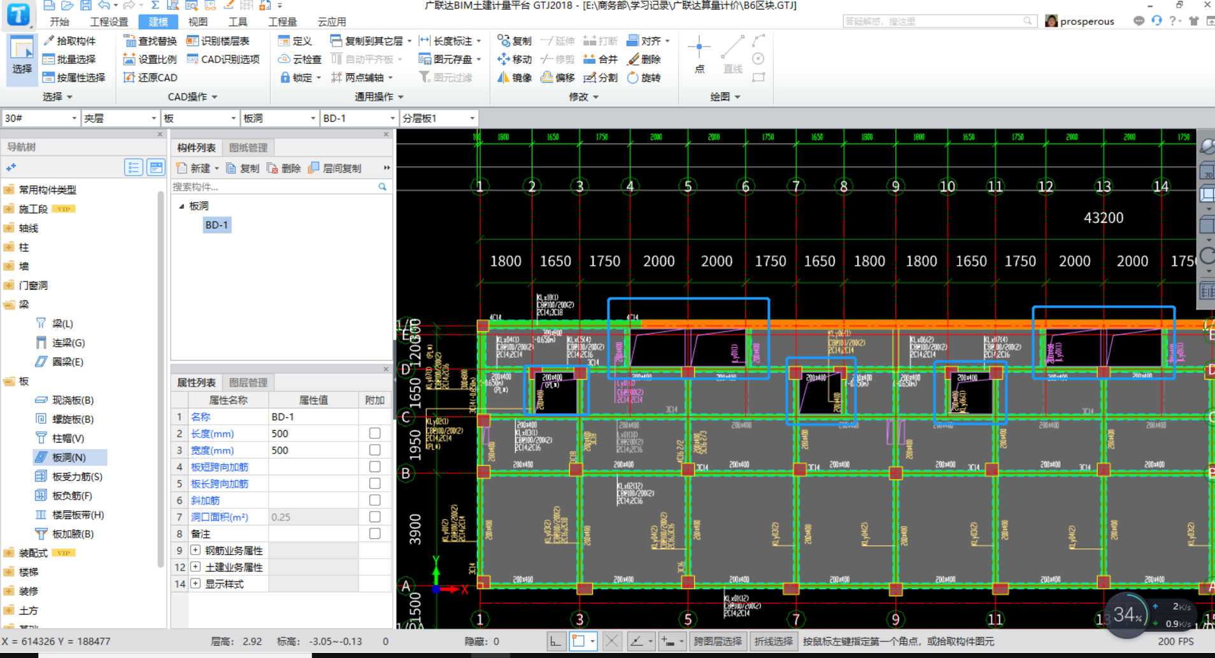Viewport: 1215px width, 658px height.
Task: Expand 显示样式 row
Action: pyautogui.click(x=195, y=583)
